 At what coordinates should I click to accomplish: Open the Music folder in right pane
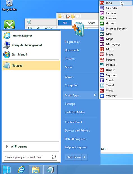68,67
